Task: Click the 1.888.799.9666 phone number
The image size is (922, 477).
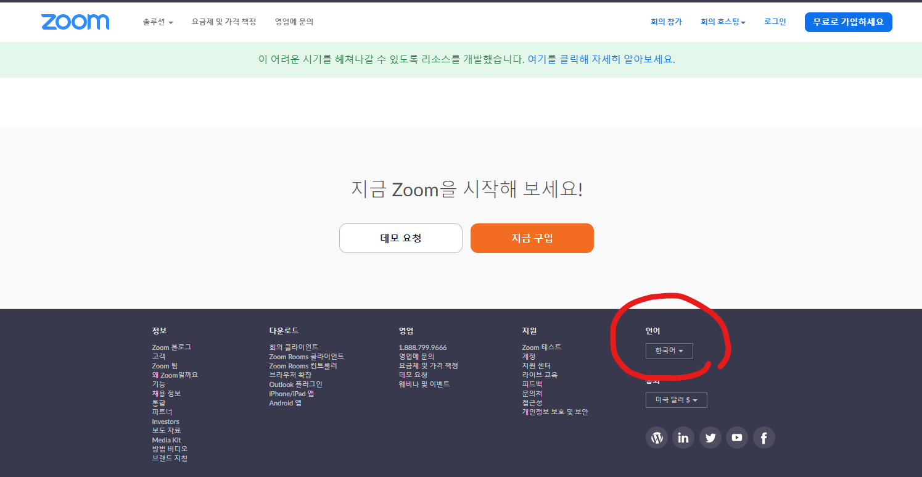Action: point(422,347)
